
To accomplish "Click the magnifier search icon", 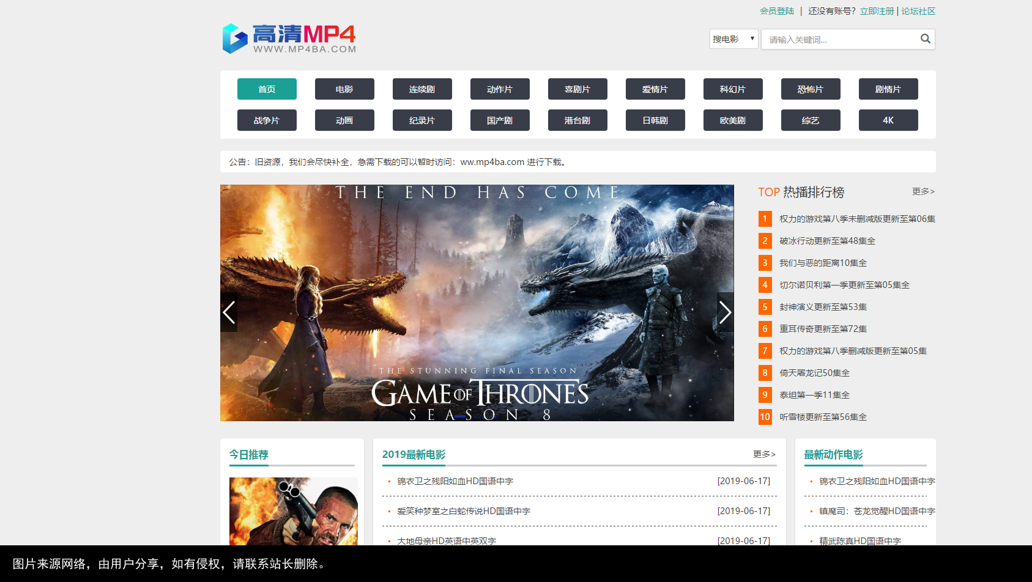I will [925, 39].
